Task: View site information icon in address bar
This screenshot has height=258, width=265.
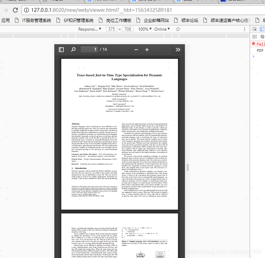Action: pyautogui.click(x=26, y=10)
